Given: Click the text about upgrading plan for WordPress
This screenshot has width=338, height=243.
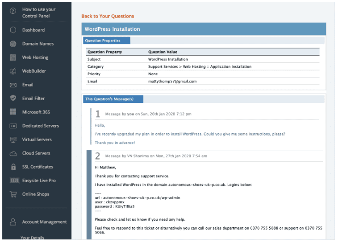Looking at the screenshot, I should (190, 134).
